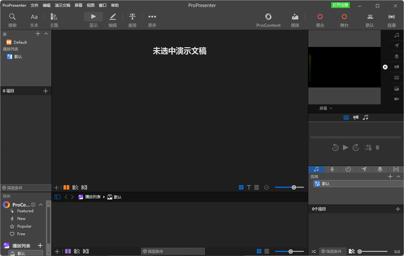Add a new 音频 audio playlist
Screen dimensions: 404x256
tap(390, 177)
